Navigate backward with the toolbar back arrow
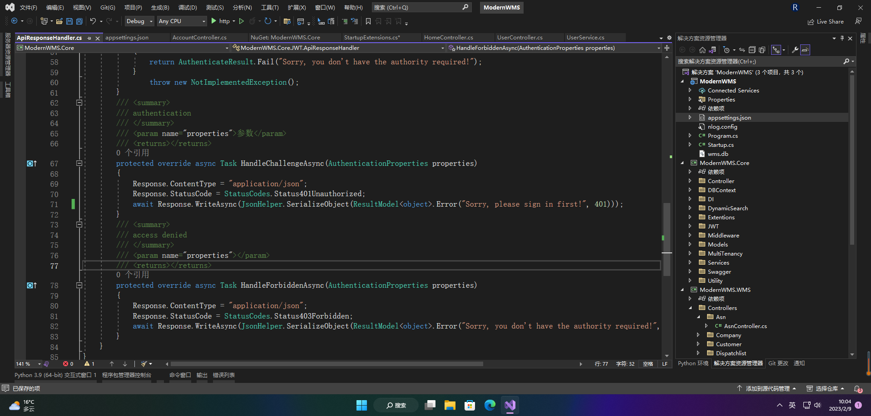This screenshot has width=871, height=416. pos(15,21)
